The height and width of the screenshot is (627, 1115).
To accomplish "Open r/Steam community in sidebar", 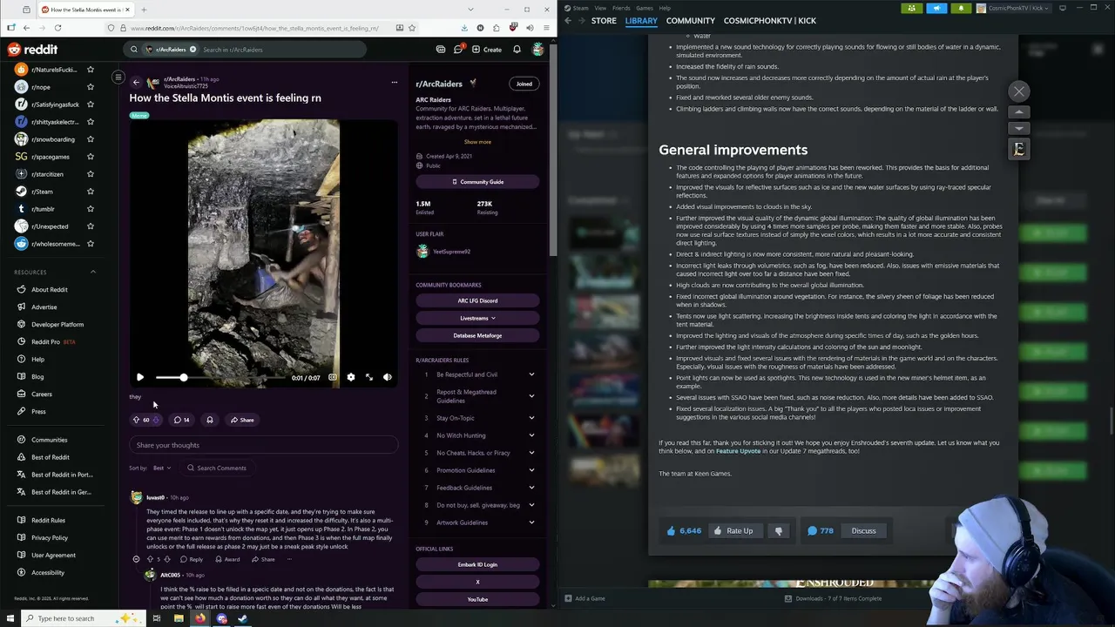I will (x=42, y=192).
